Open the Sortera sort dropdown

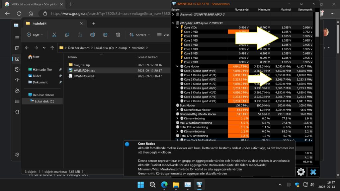click(139, 35)
